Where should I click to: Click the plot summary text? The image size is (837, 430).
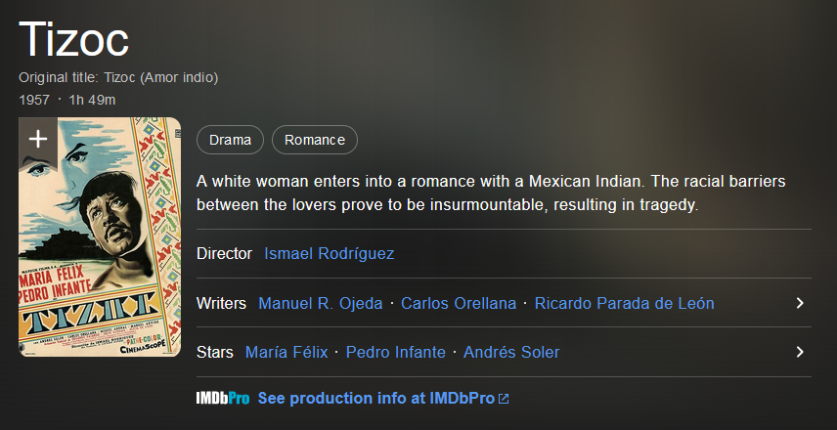[x=491, y=193]
